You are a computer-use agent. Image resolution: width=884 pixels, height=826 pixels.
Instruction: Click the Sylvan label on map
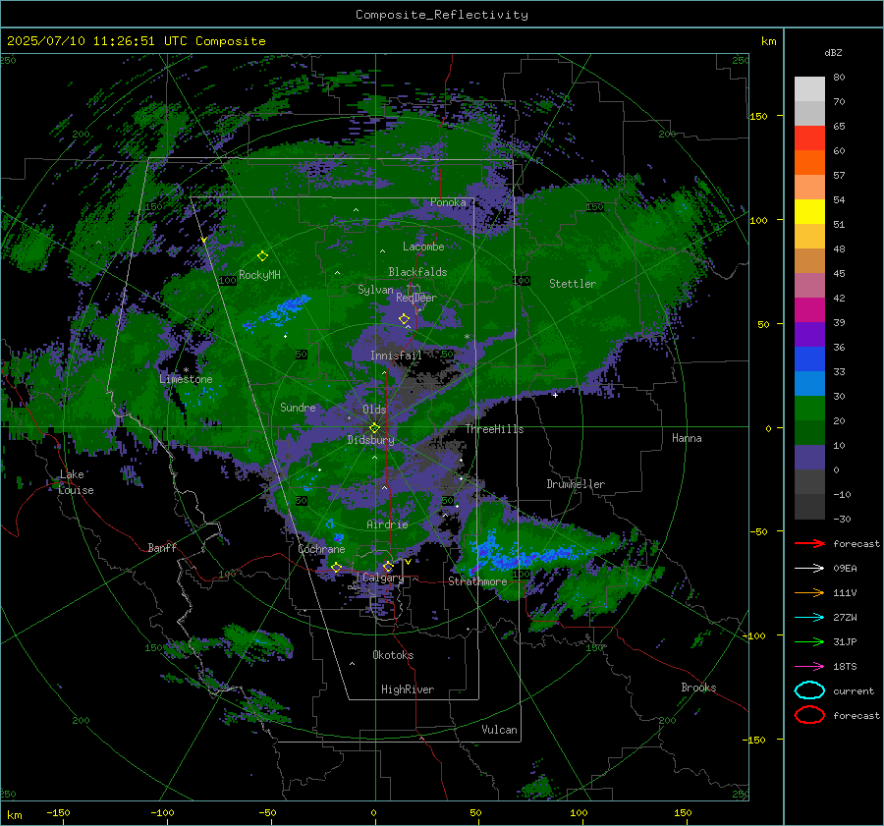(375, 290)
